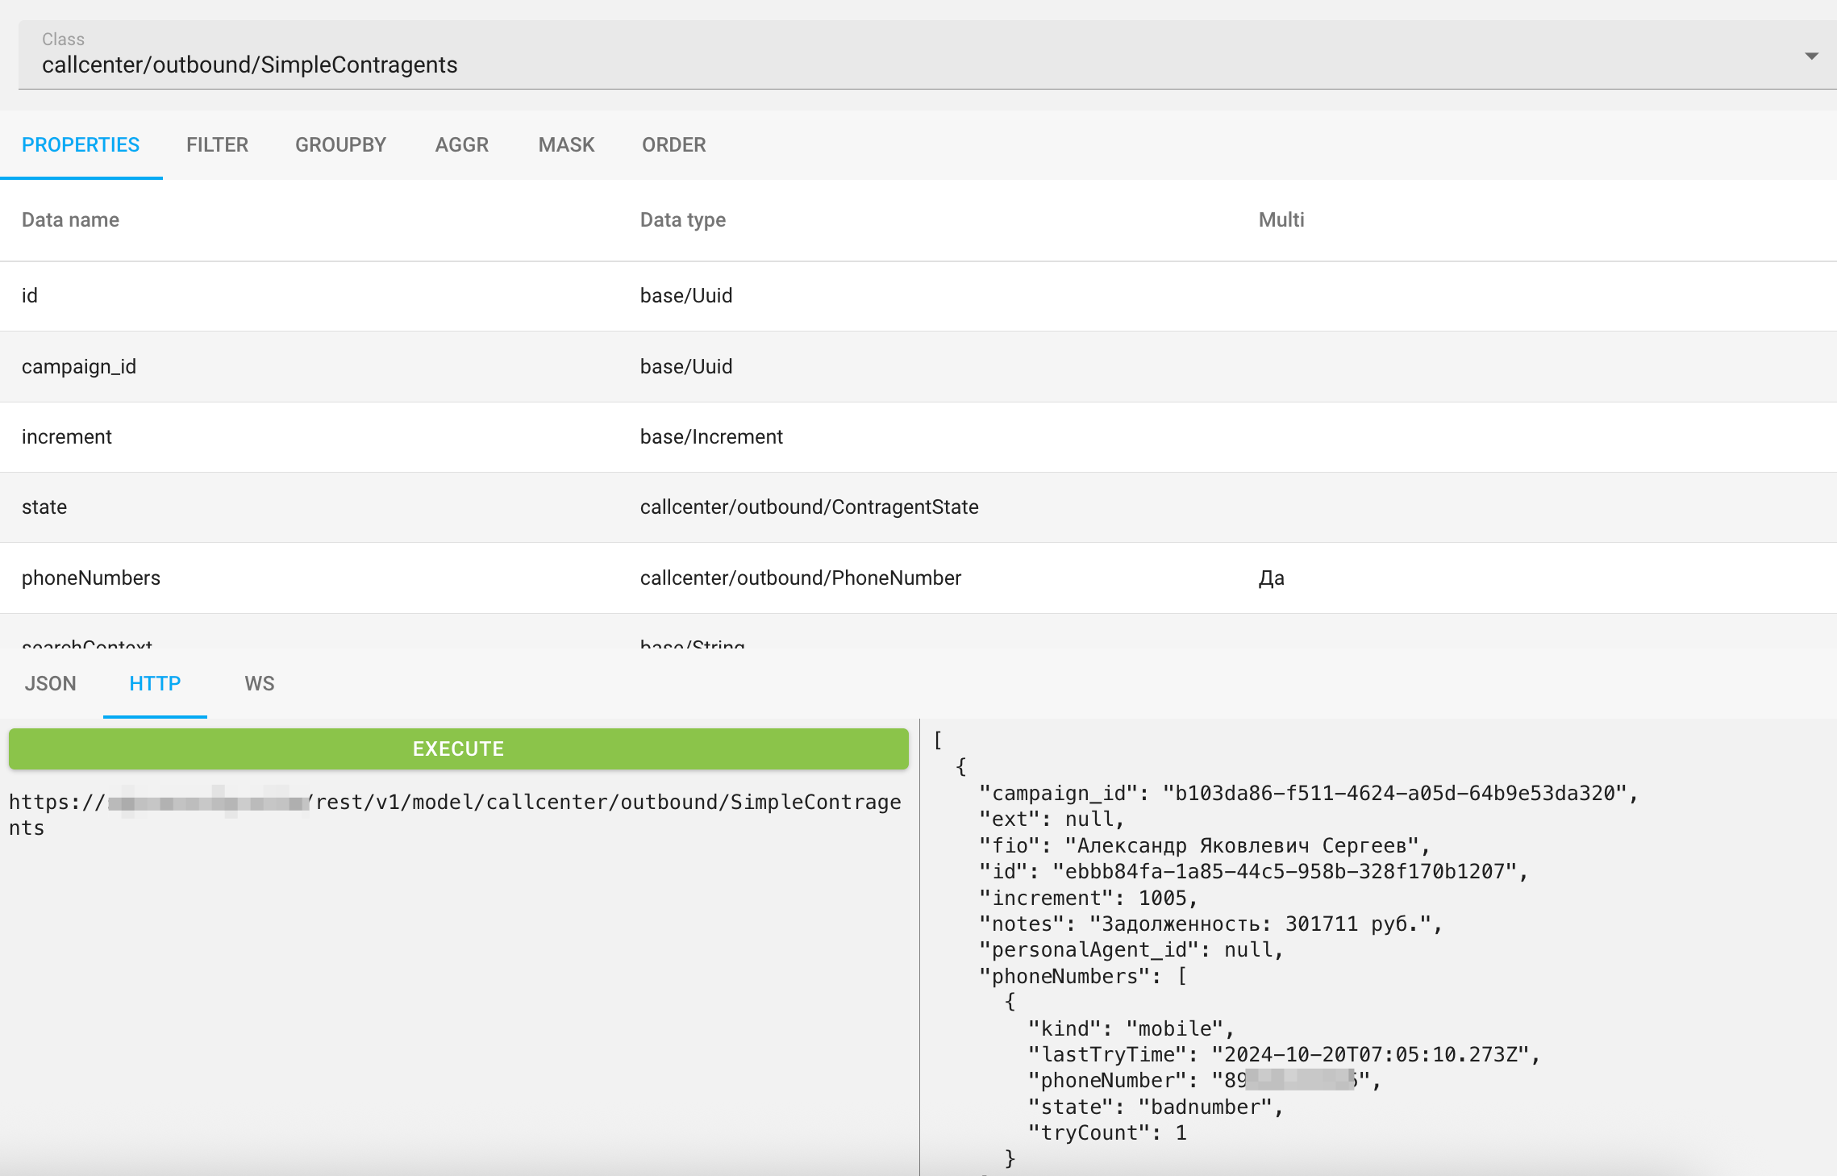Select the id property row
This screenshot has width=1837, height=1176.
(29, 296)
